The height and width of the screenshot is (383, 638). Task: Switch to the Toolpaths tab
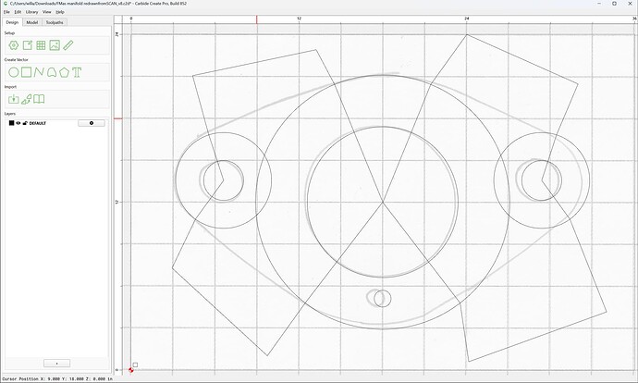(55, 22)
